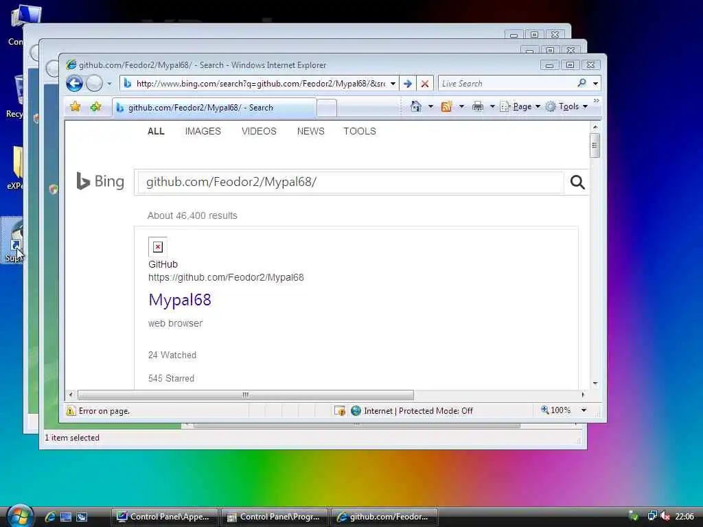
Task: Open the Windows Start orb
Action: [x=20, y=516]
